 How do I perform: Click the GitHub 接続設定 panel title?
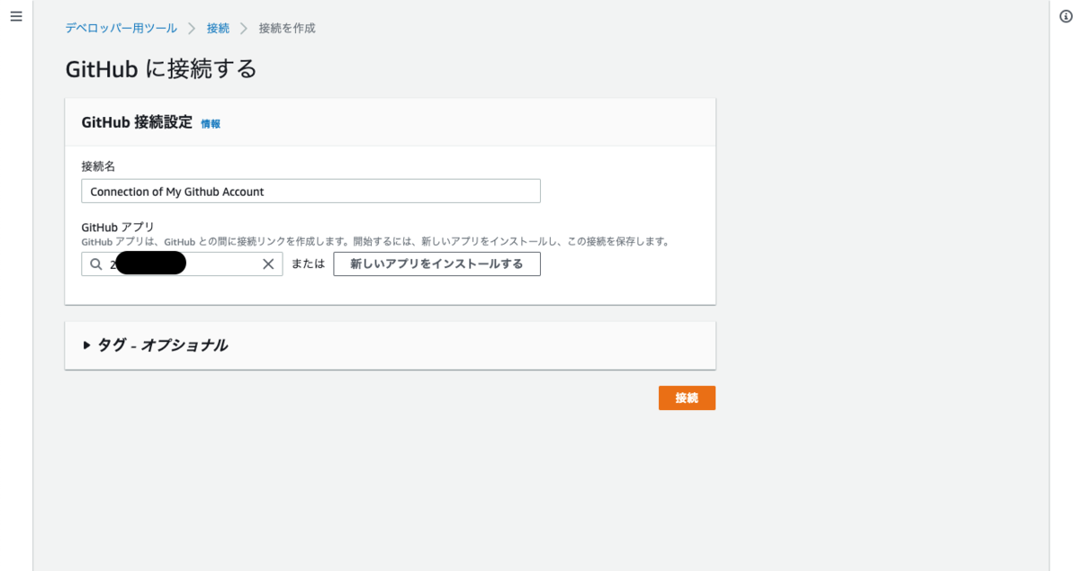pyautogui.click(x=137, y=122)
